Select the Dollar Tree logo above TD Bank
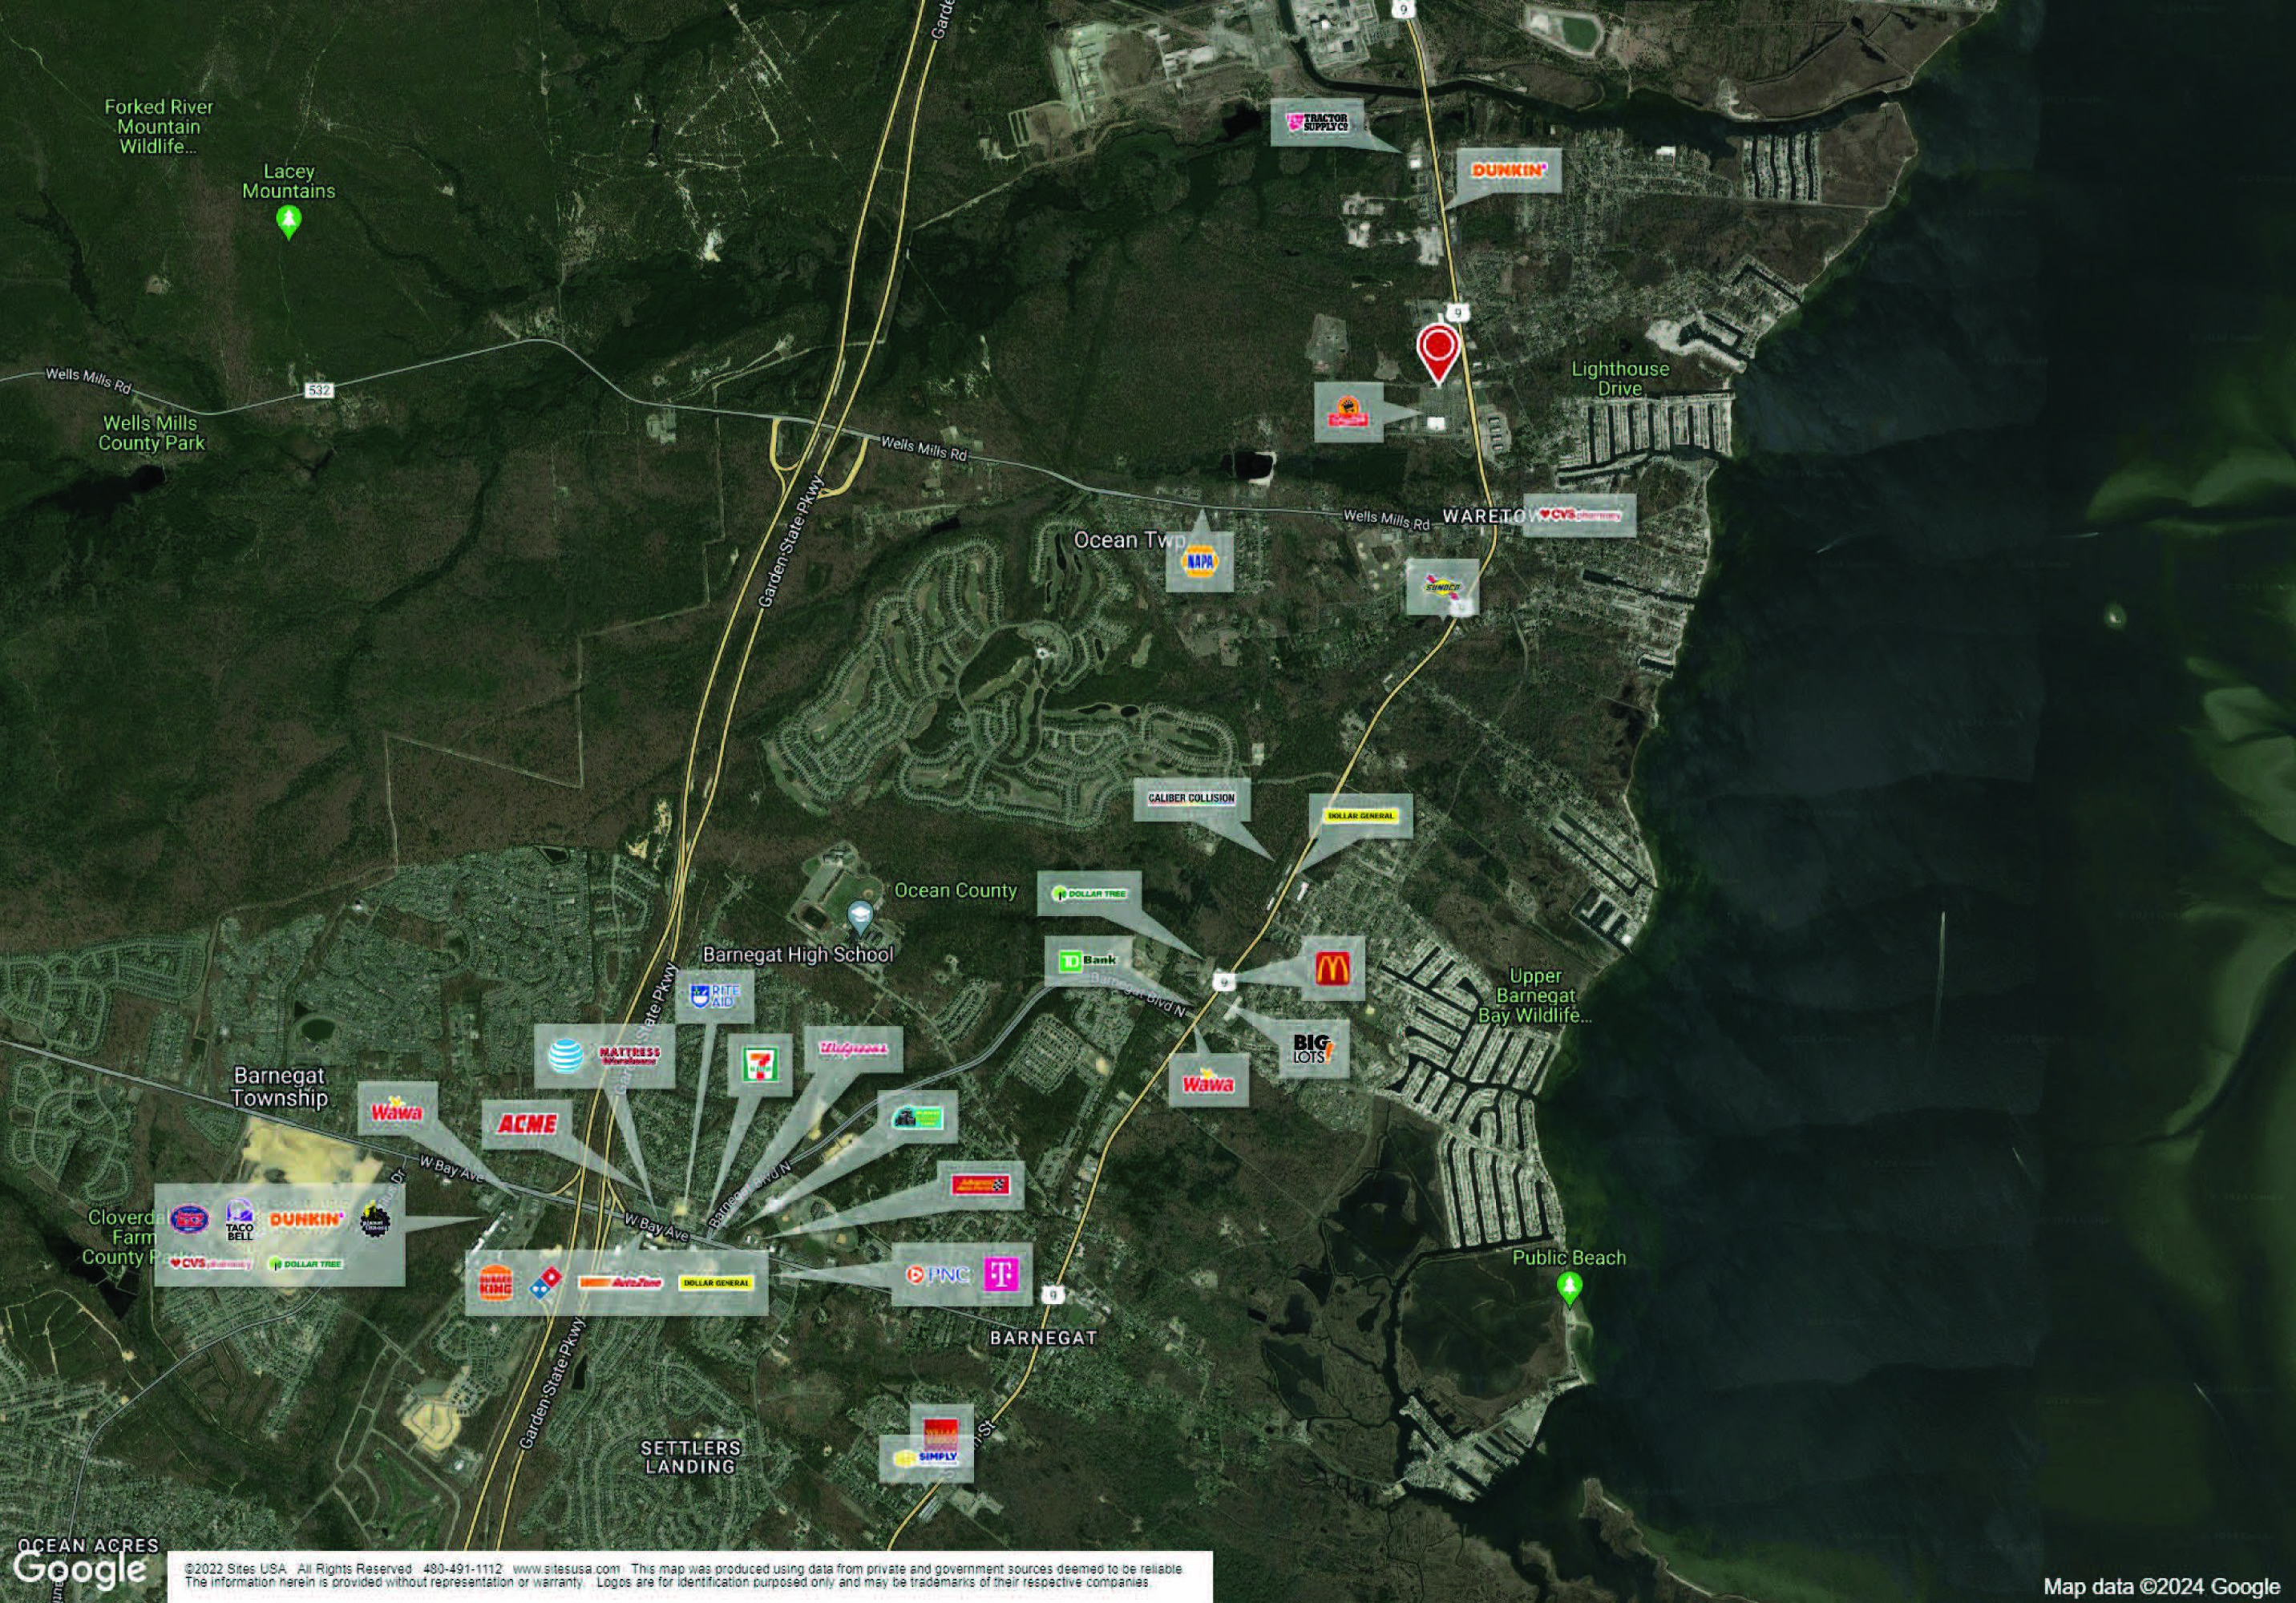 tap(1089, 893)
